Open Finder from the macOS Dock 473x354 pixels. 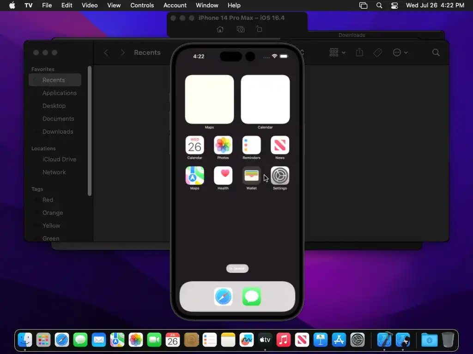25,340
